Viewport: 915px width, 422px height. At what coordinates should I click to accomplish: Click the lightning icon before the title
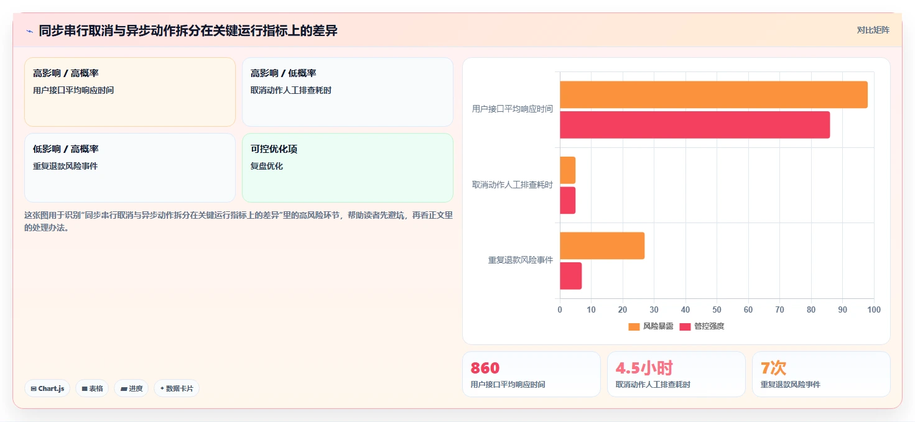point(29,31)
